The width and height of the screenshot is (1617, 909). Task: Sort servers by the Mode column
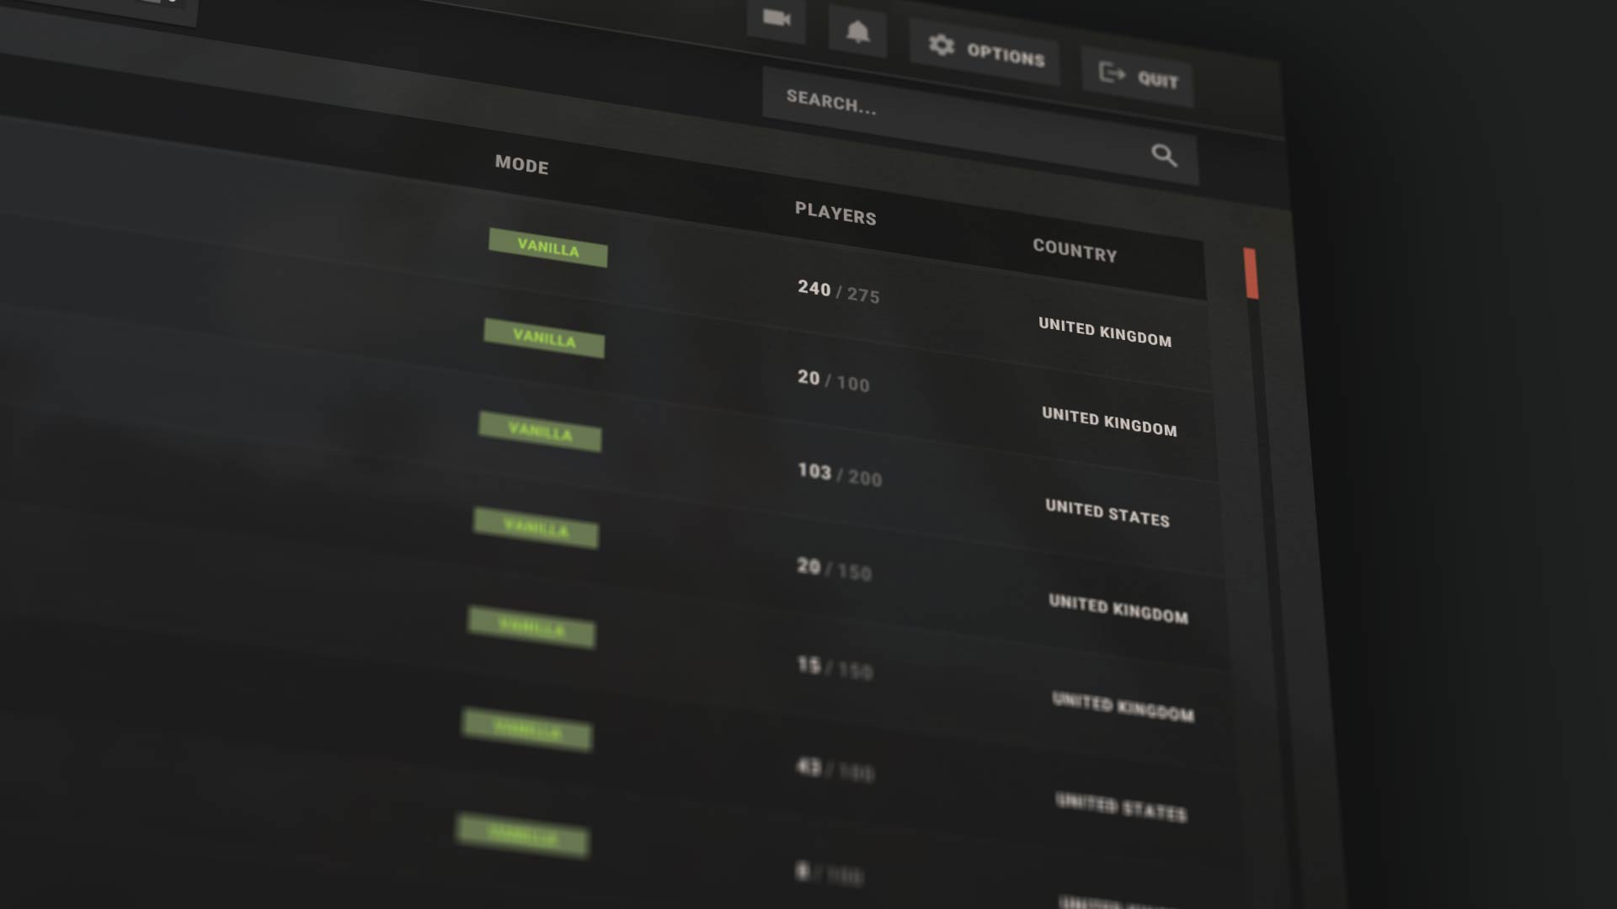pyautogui.click(x=521, y=164)
